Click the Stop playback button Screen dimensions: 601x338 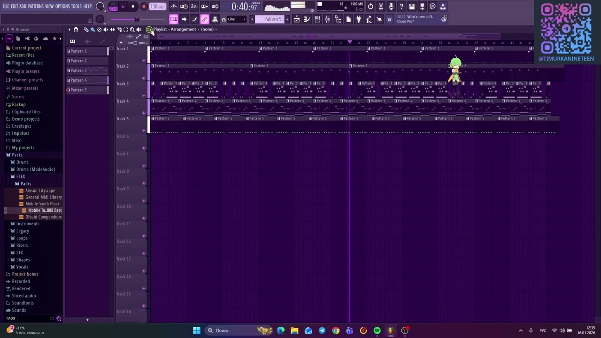(133, 7)
